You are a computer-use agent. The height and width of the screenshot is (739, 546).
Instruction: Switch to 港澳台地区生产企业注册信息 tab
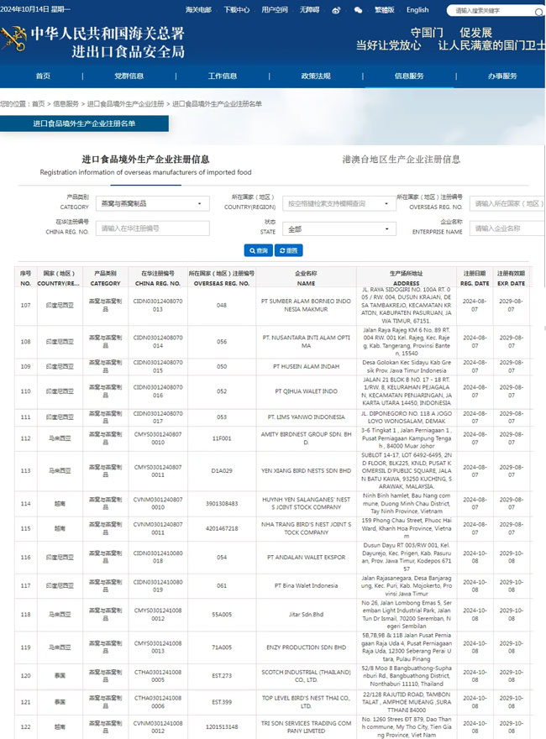tap(401, 159)
